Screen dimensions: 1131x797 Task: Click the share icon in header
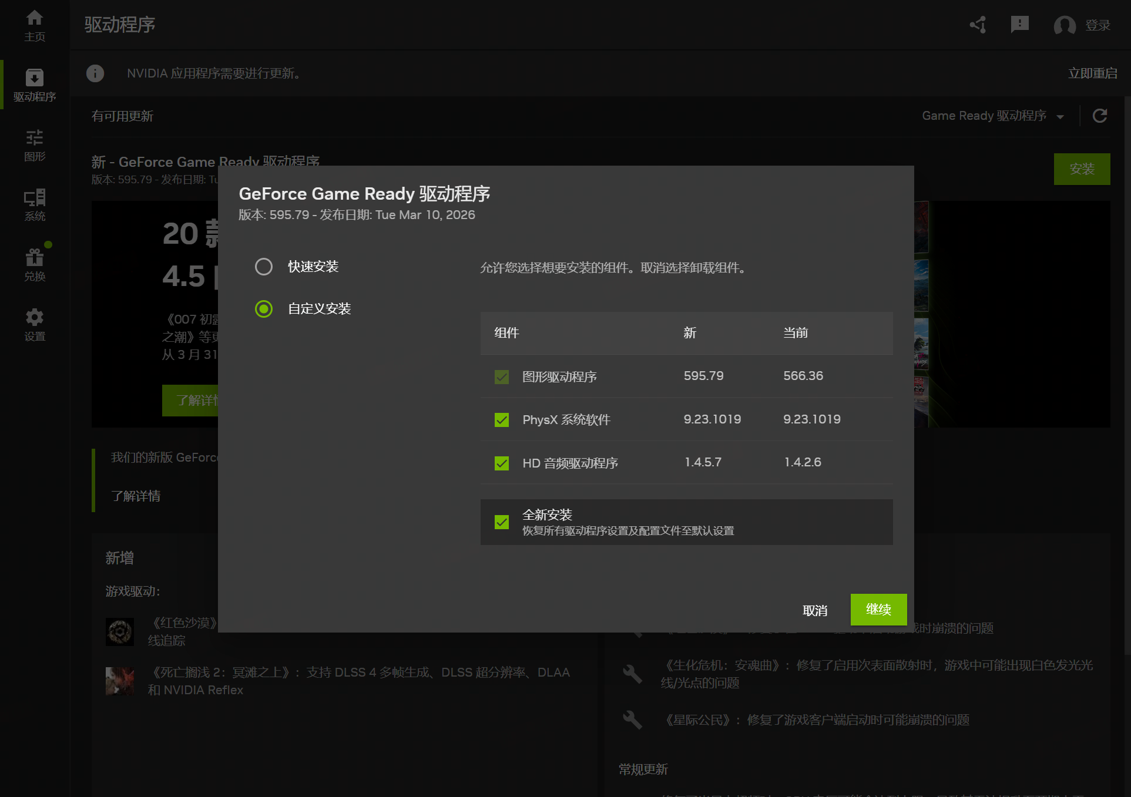coord(978,25)
